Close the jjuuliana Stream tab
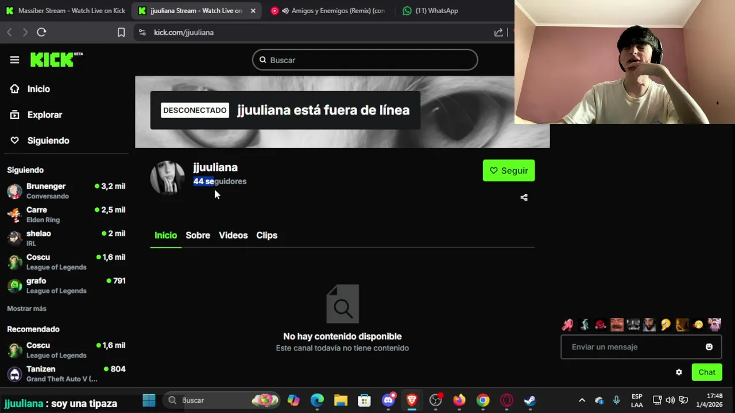Screen dimensions: 735x413 pos(253,10)
